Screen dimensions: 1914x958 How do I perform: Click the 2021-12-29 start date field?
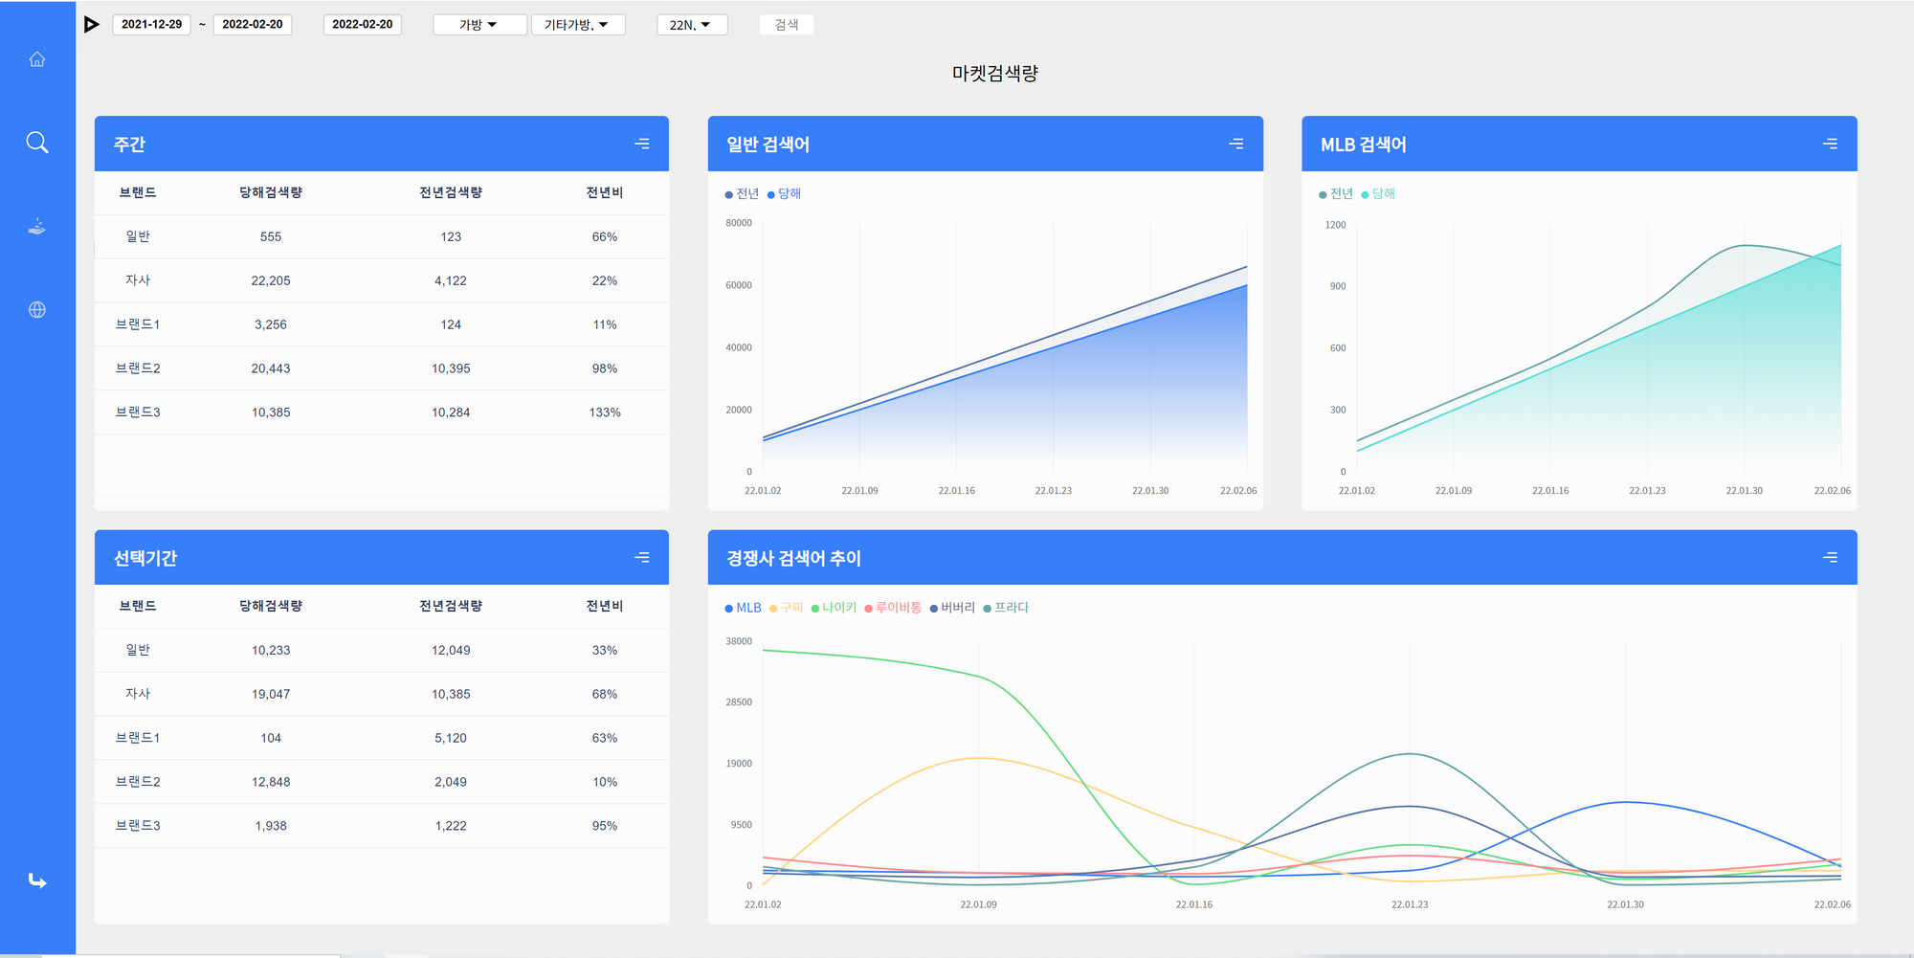tap(151, 24)
